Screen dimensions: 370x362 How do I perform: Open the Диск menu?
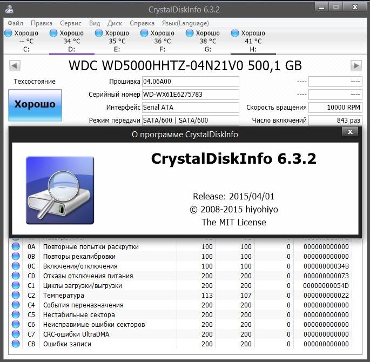115,23
